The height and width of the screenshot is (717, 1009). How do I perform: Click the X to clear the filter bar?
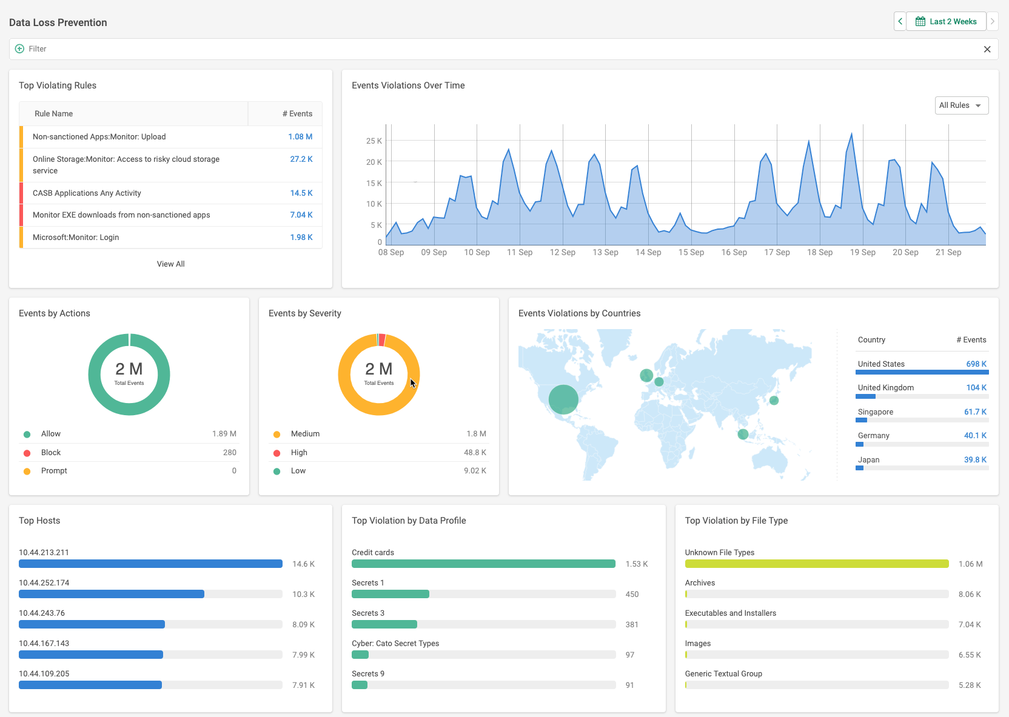pyautogui.click(x=987, y=49)
